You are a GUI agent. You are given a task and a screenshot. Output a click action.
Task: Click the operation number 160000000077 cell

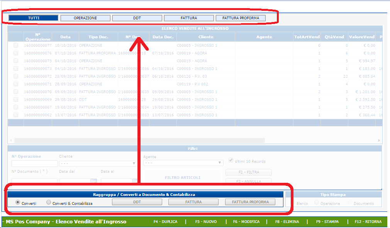(38, 46)
